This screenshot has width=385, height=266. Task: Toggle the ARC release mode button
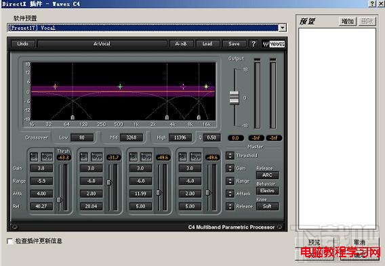click(x=267, y=175)
